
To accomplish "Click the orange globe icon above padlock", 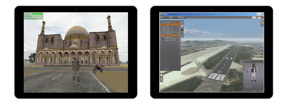I will (161, 75).
